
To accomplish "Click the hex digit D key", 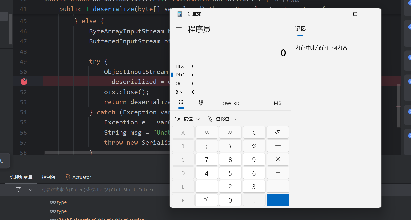I will (183, 173).
